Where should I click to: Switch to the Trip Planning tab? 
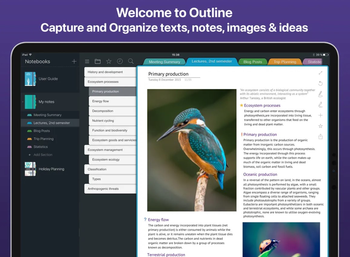tap(285, 62)
